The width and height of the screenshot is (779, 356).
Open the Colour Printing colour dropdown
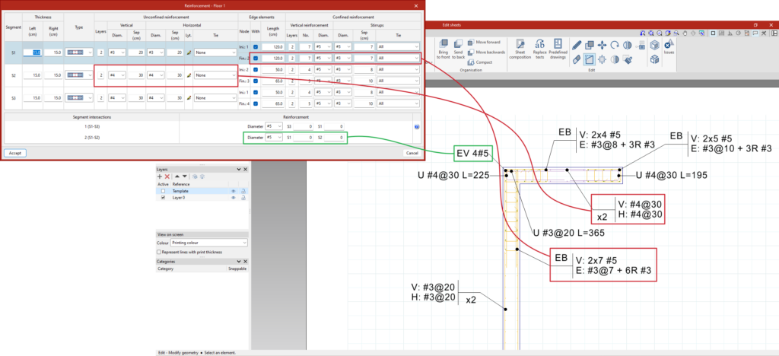[x=208, y=243]
